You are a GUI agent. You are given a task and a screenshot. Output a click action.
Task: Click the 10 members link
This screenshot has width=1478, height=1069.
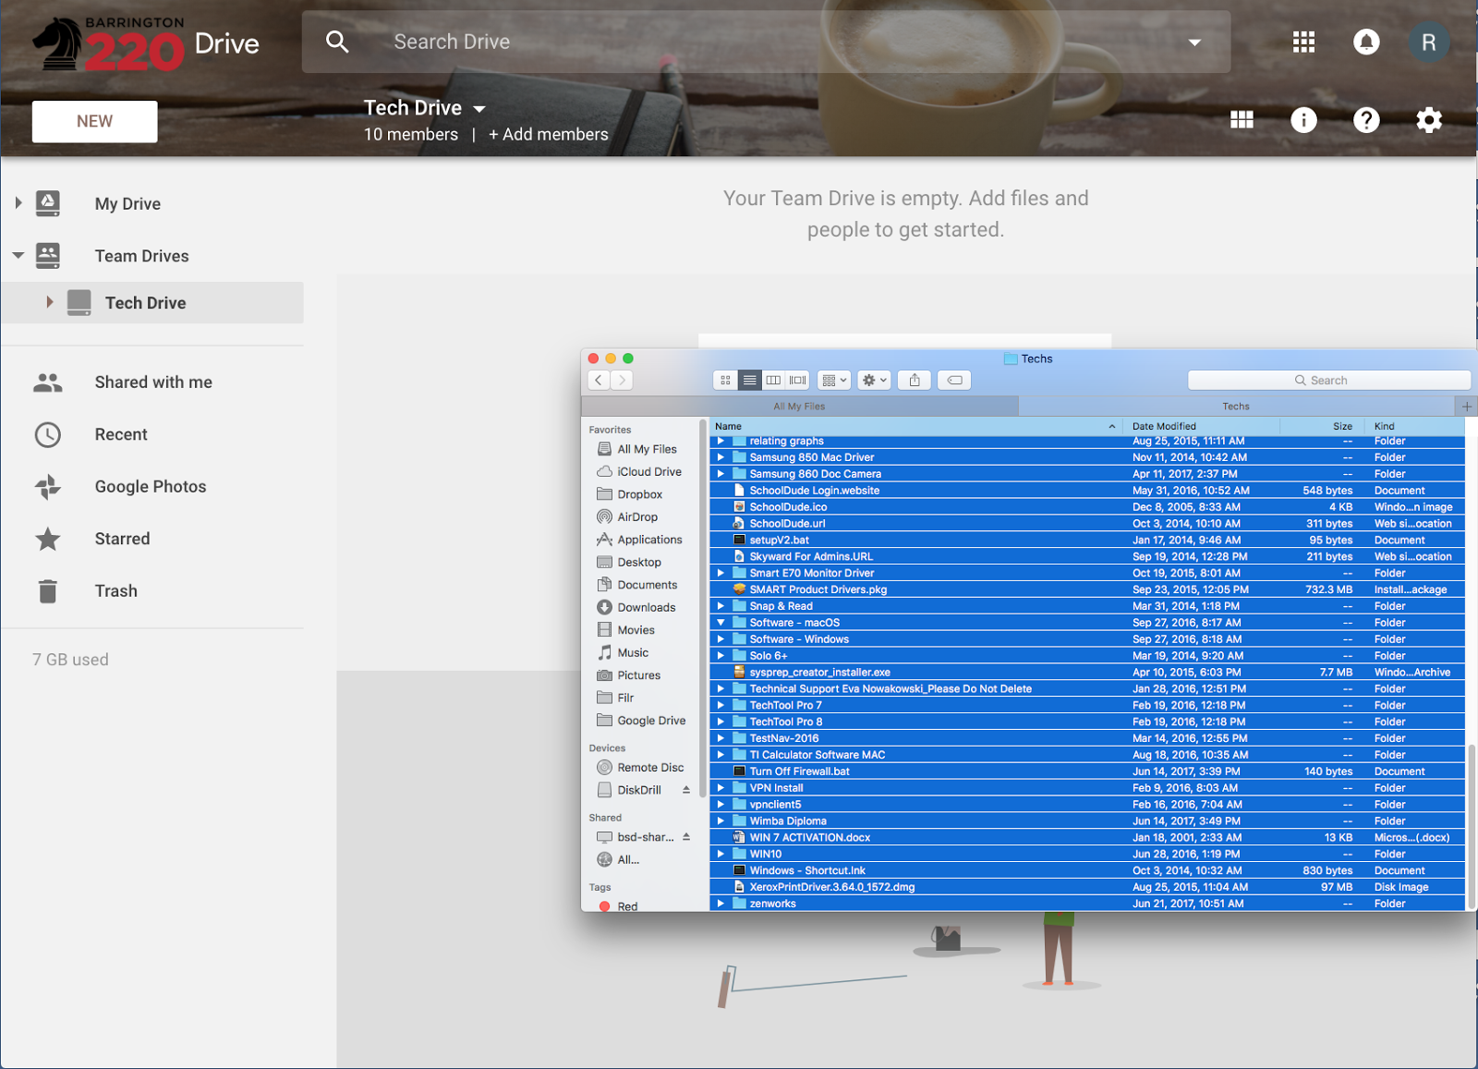point(411,135)
